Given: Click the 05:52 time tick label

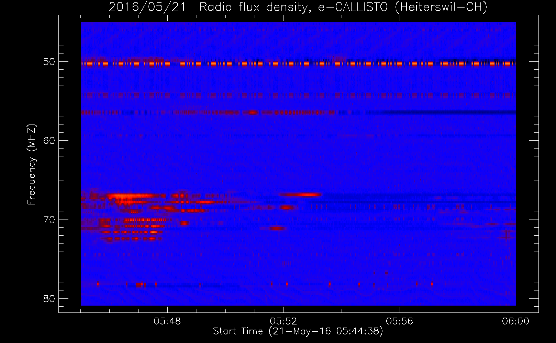Looking at the screenshot, I should (x=283, y=321).
